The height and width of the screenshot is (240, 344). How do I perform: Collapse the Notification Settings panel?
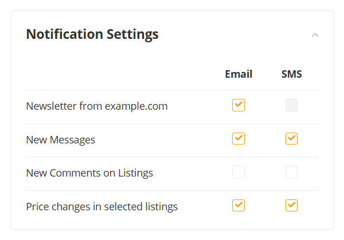315,35
